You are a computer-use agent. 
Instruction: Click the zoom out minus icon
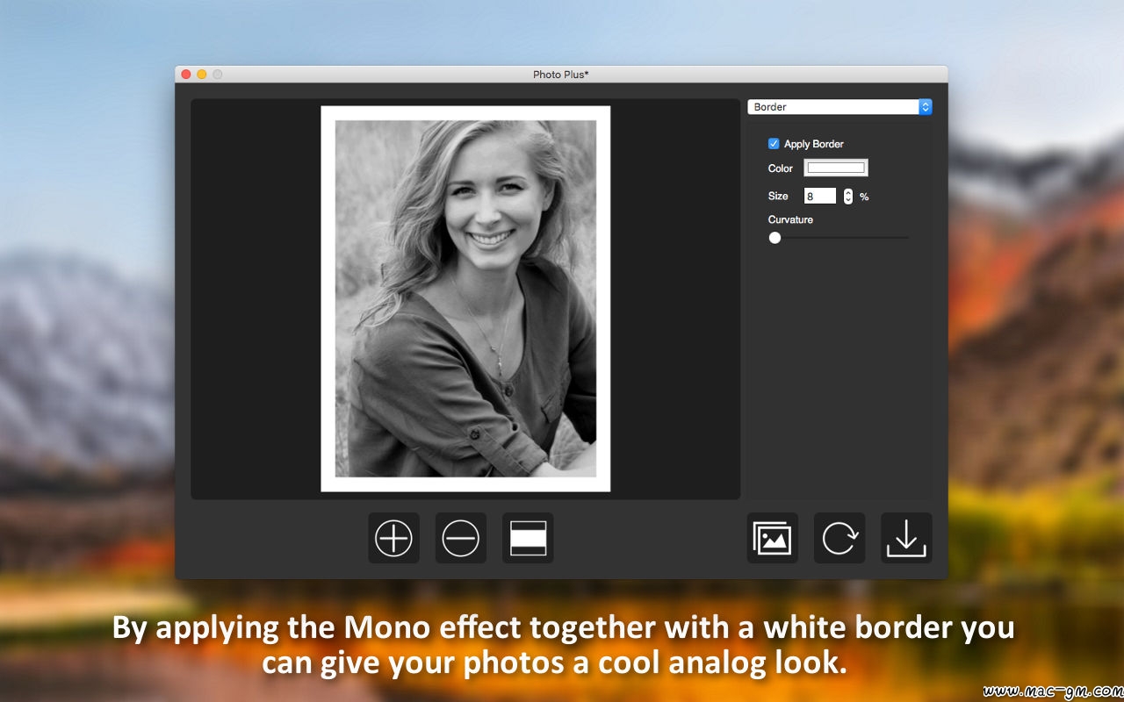click(460, 538)
